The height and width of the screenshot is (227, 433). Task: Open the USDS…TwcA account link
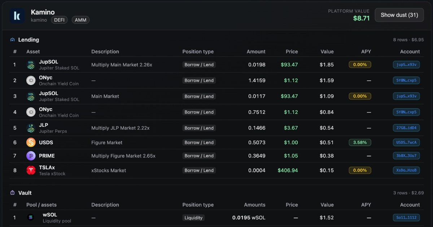(x=406, y=142)
